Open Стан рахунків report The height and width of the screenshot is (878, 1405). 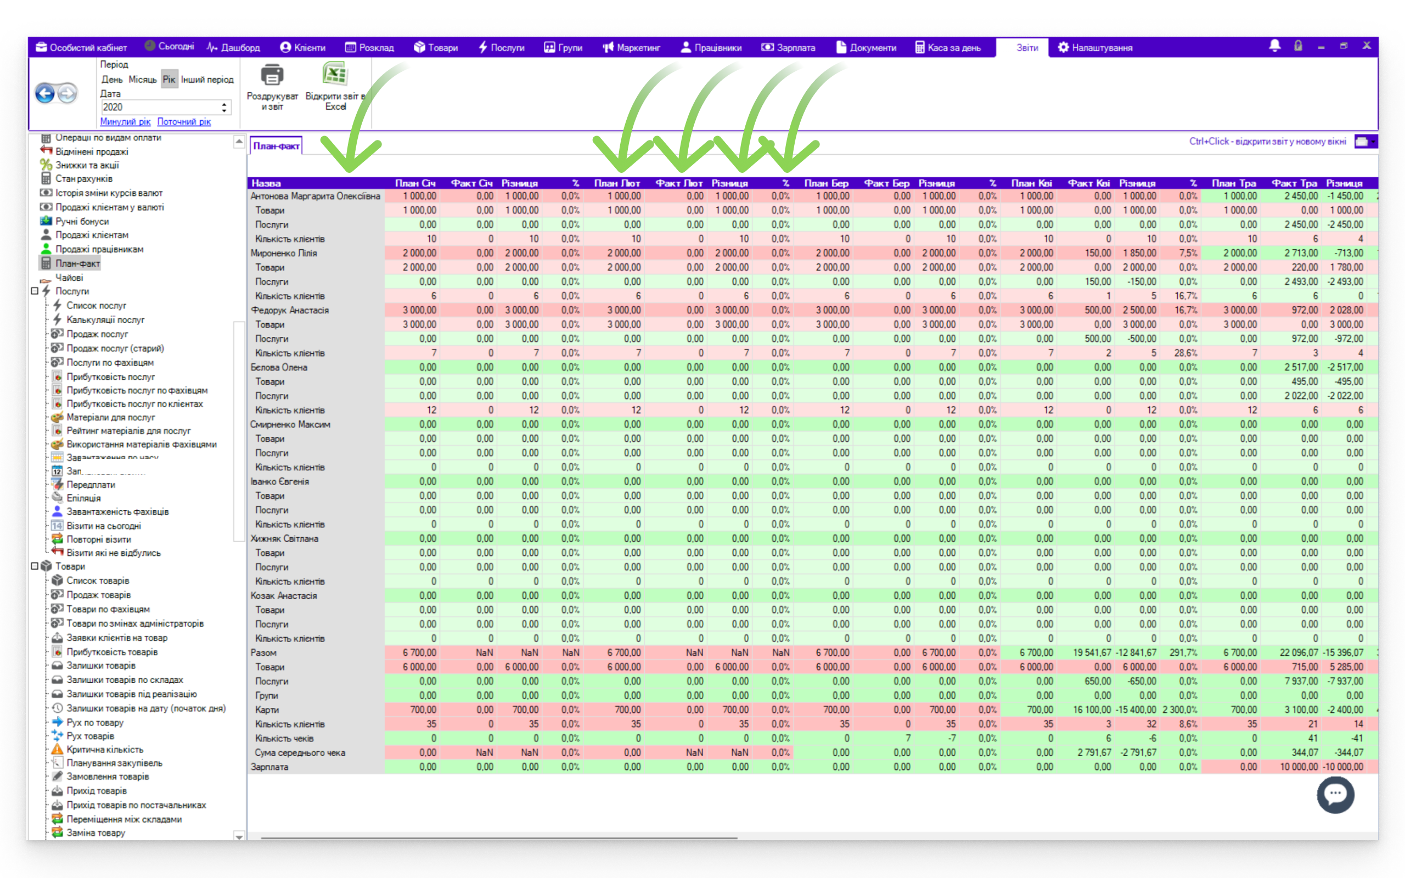(x=83, y=179)
